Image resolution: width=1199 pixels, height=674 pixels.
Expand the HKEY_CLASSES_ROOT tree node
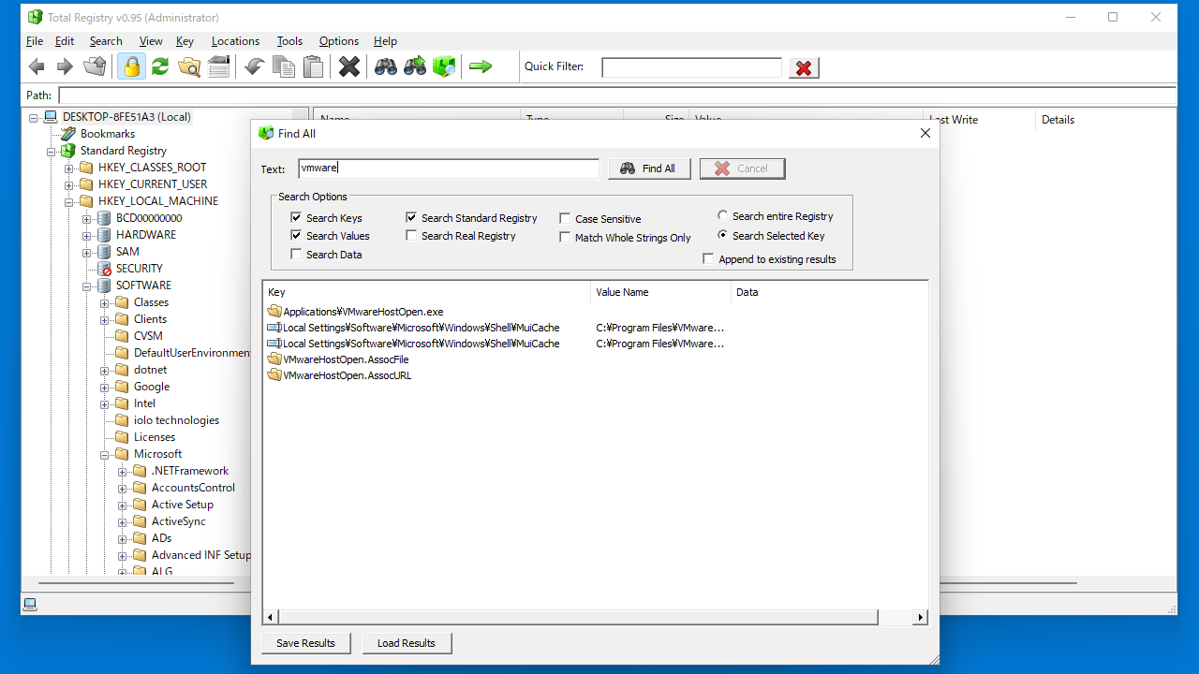click(69, 168)
